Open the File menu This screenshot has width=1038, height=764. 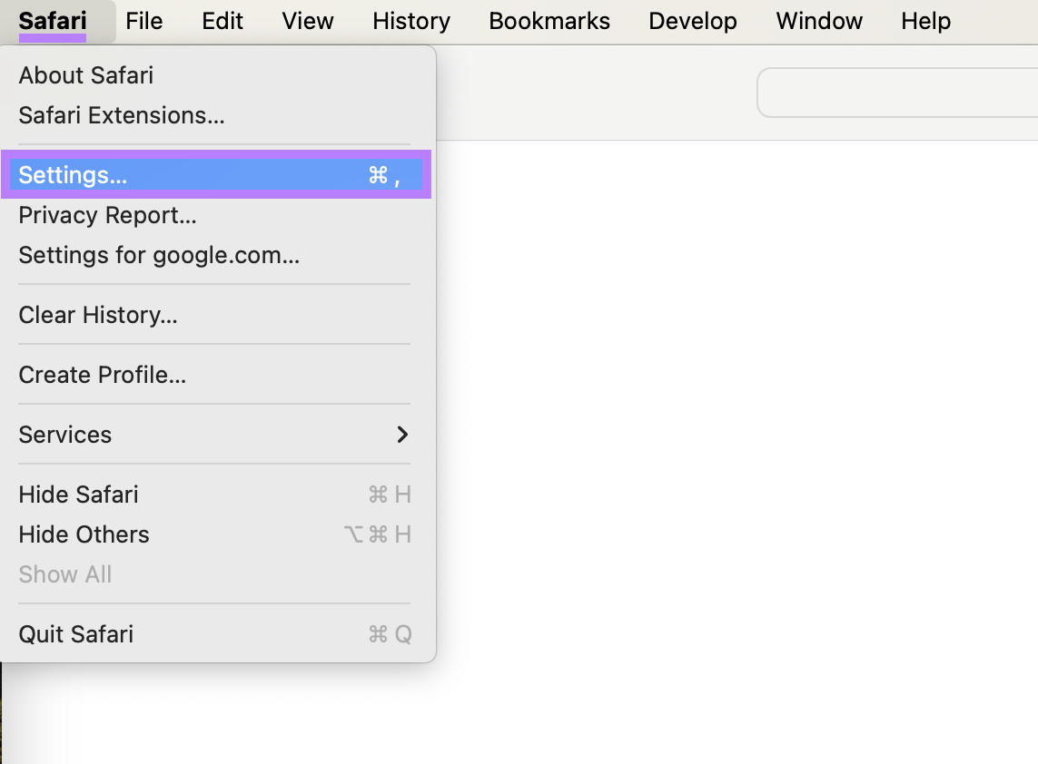(144, 21)
